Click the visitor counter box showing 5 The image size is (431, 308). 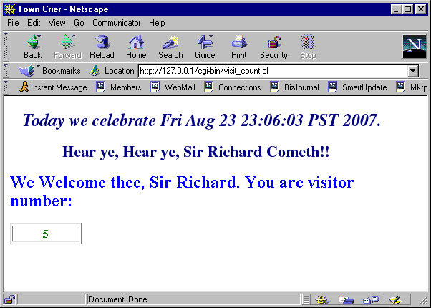[x=46, y=234]
